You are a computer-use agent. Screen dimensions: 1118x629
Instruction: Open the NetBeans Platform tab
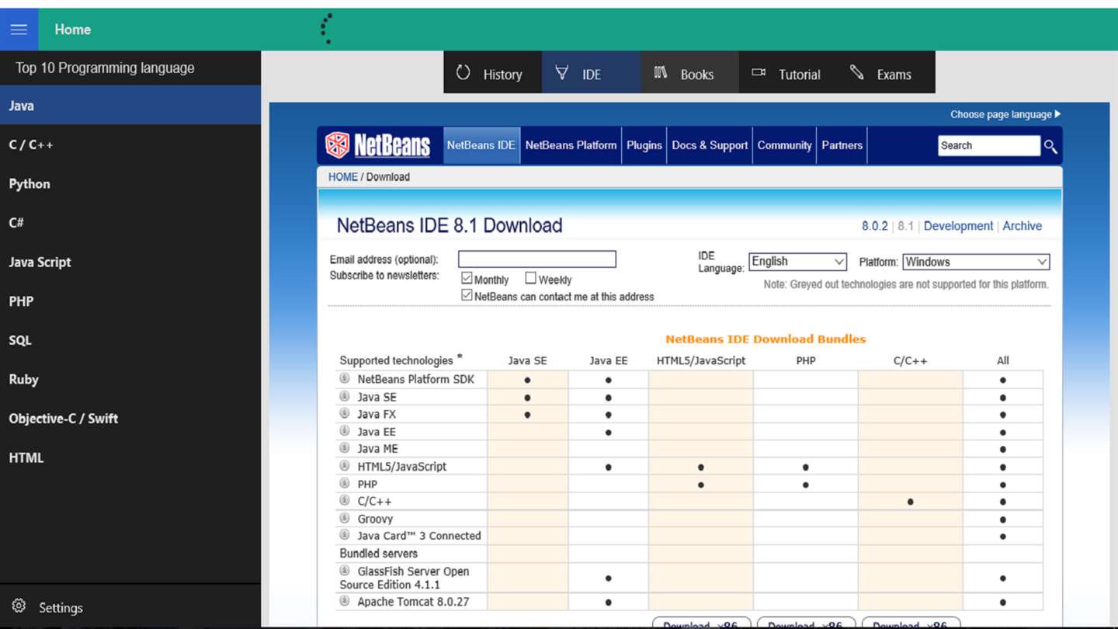[x=571, y=145]
